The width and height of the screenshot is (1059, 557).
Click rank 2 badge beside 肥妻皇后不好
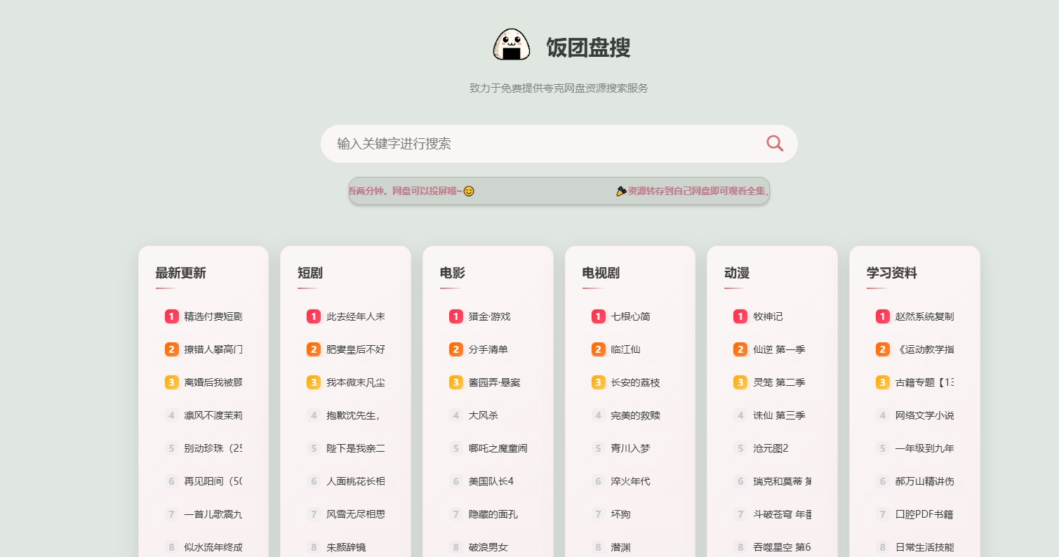(314, 349)
